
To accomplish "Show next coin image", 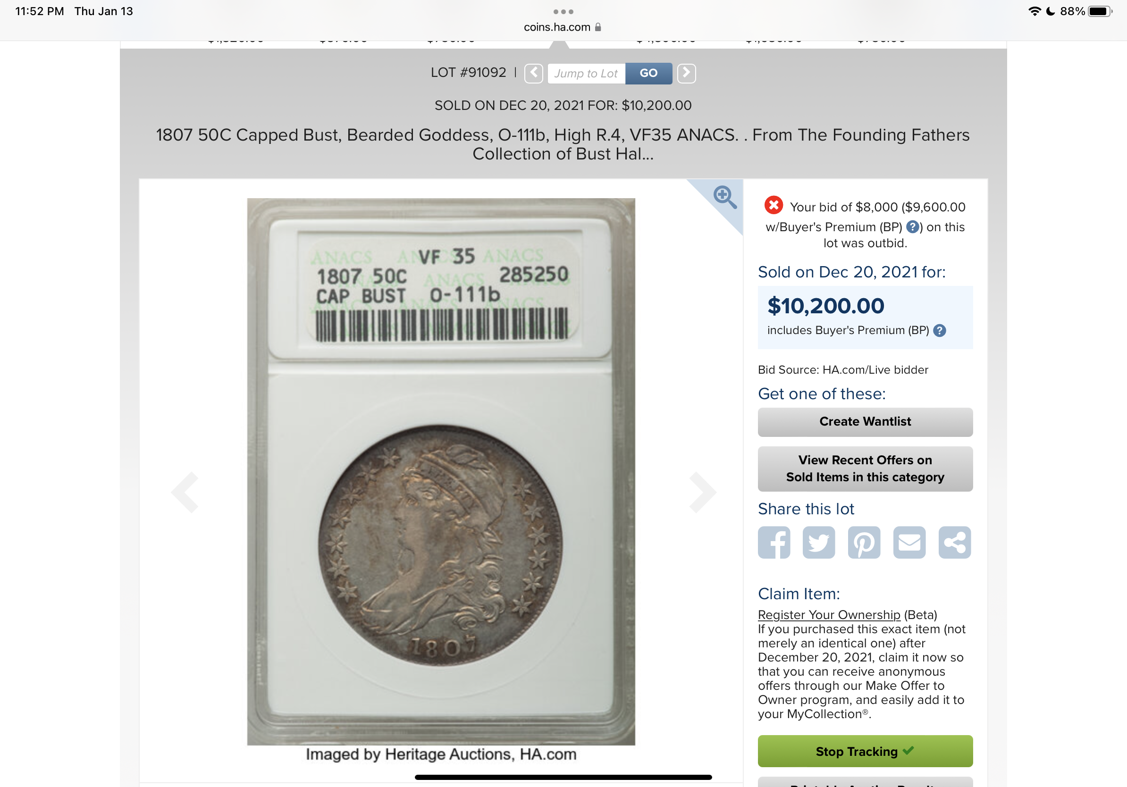I will (x=702, y=492).
